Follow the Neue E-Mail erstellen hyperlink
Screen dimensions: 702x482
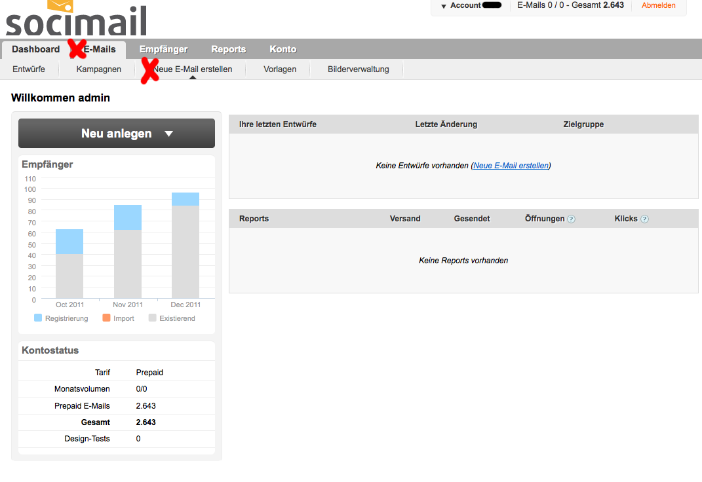pos(511,166)
